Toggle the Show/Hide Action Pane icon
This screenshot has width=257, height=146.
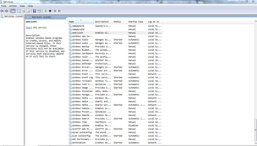point(39,11)
